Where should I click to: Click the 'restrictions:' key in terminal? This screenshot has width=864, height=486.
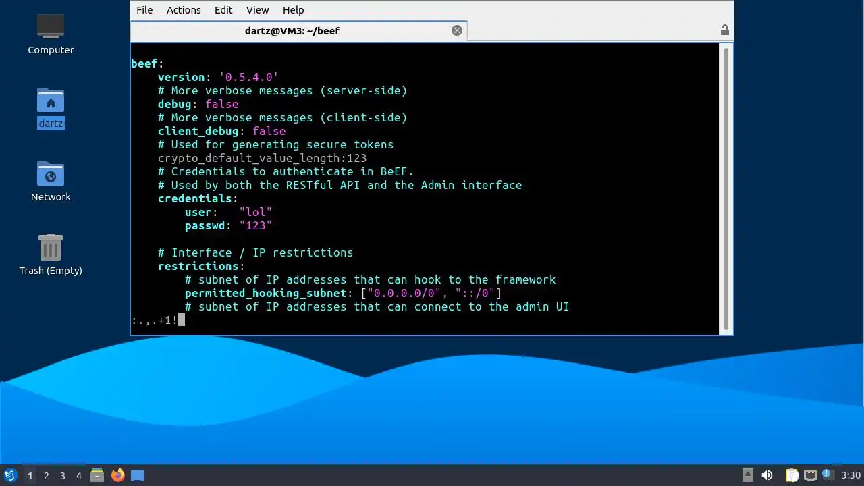tap(201, 266)
